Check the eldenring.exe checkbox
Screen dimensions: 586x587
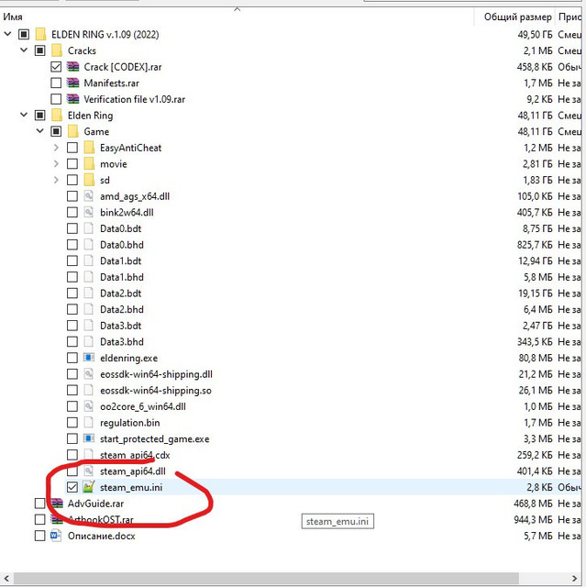72,358
